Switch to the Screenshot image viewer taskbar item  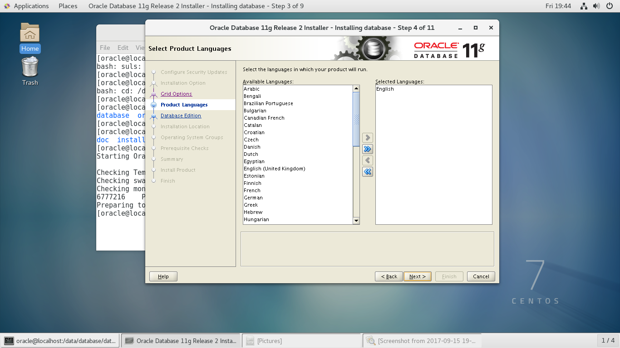[x=422, y=341]
